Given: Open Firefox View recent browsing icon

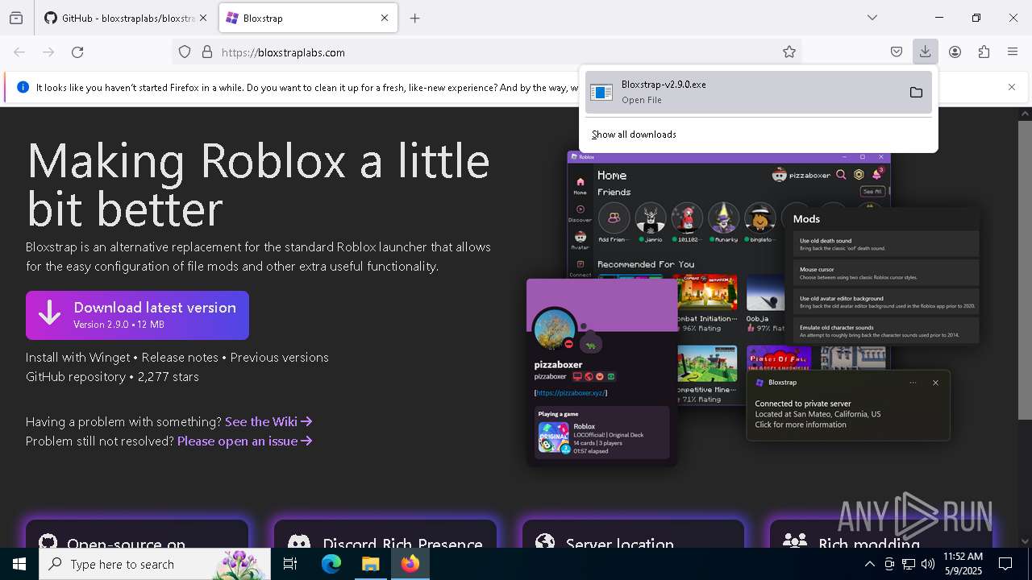Looking at the screenshot, I should click(x=16, y=18).
